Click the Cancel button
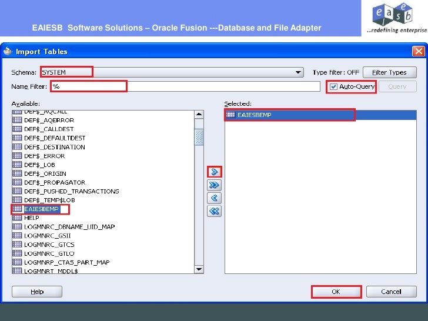The image size is (428, 321). point(391,292)
